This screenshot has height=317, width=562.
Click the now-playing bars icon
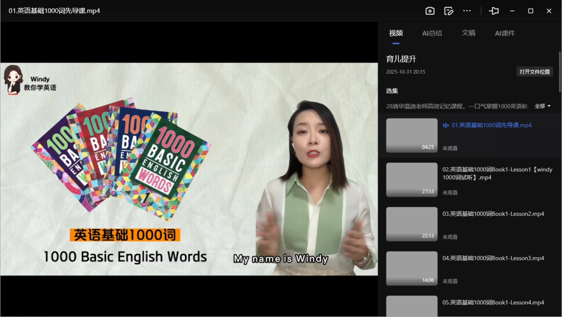[446, 125]
